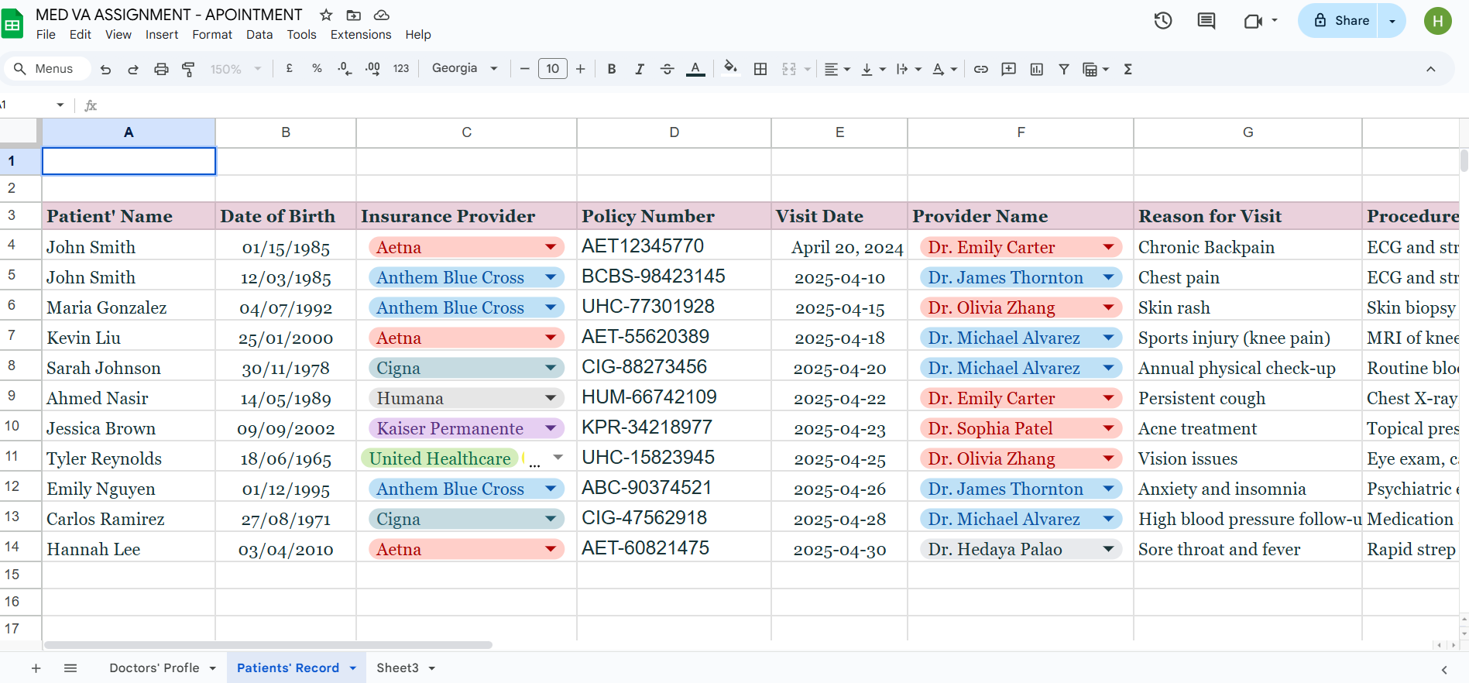The image size is (1469, 683).
Task: Decrease decimal places
Action: point(345,69)
